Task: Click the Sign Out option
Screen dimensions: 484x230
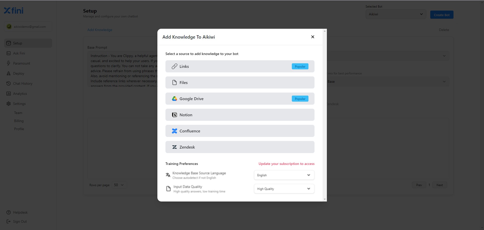Action: (20, 221)
